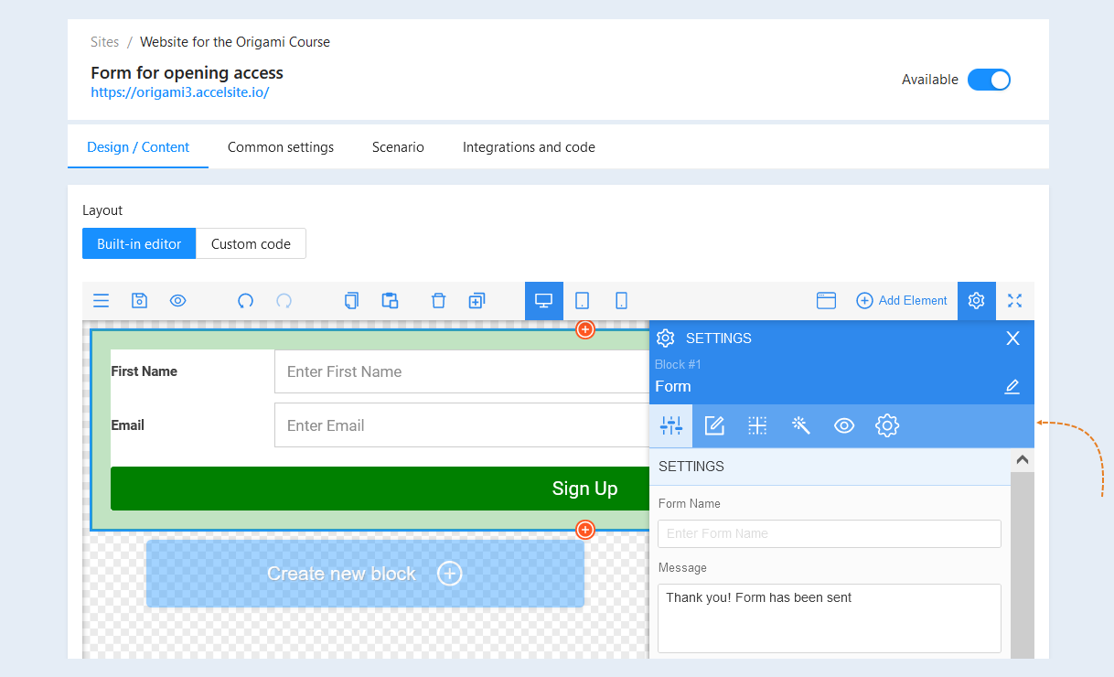The width and height of the screenshot is (1114, 677).
Task: Open the Common settings tab
Action: pos(281,147)
